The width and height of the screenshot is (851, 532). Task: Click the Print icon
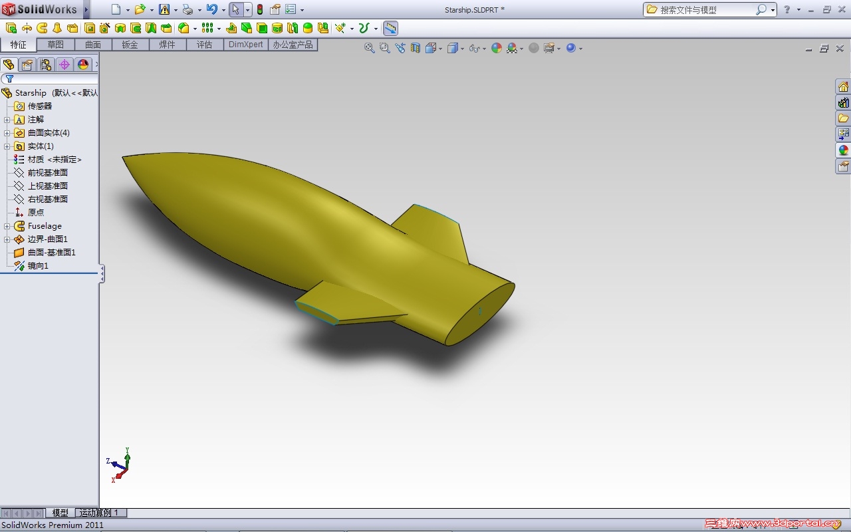(x=187, y=9)
